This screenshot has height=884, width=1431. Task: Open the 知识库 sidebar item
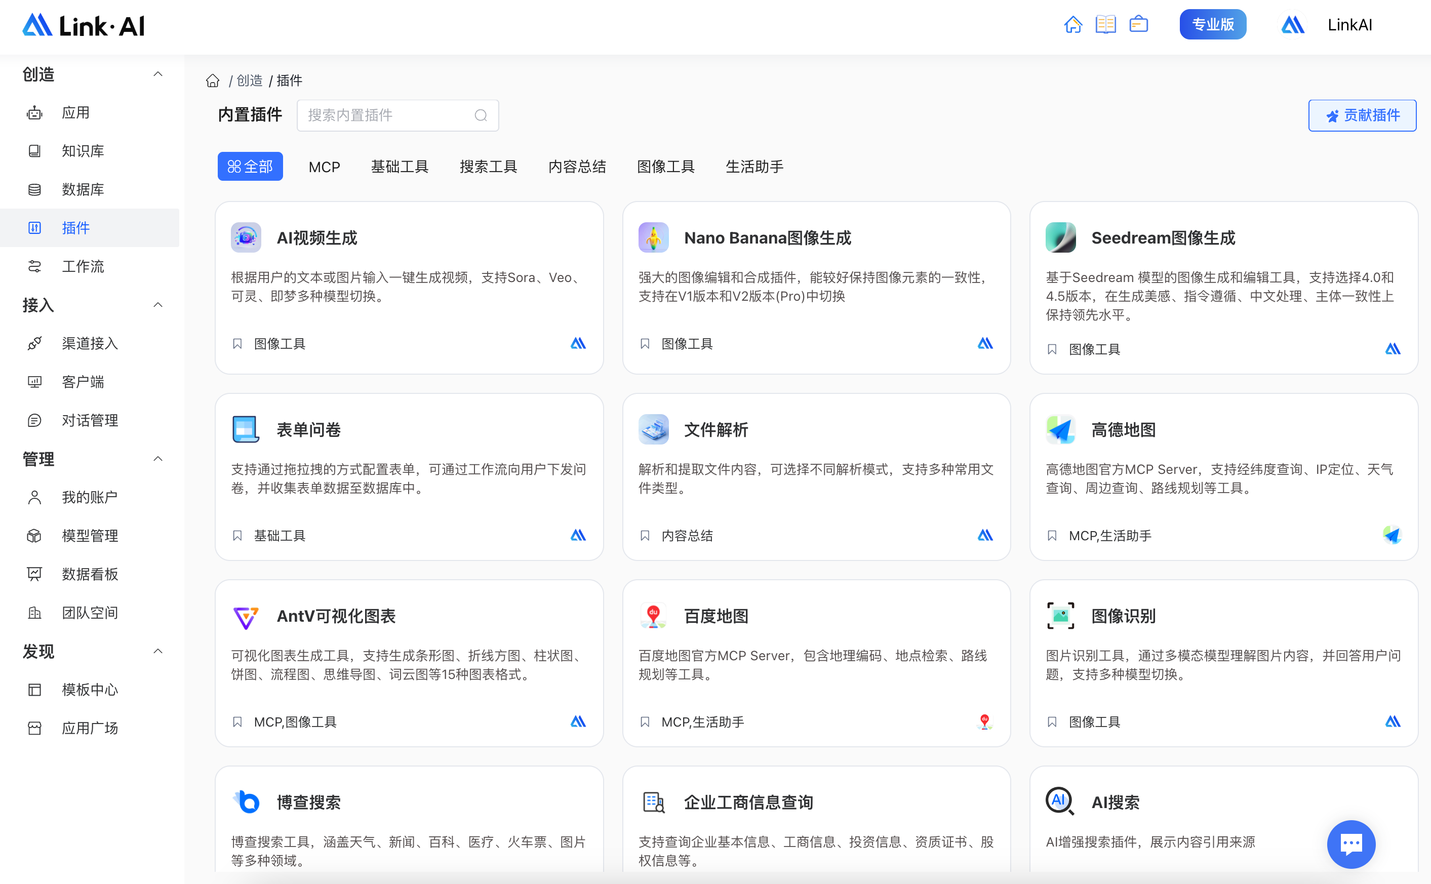(83, 151)
